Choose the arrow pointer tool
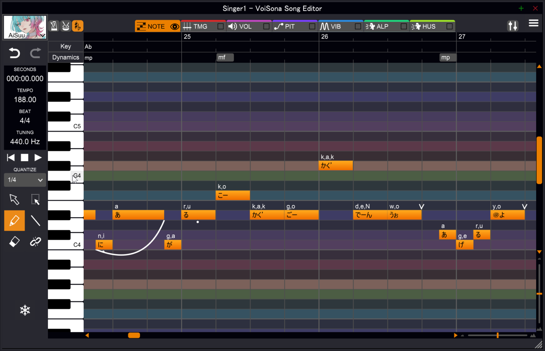Viewport: 545px width, 351px height. (14, 199)
